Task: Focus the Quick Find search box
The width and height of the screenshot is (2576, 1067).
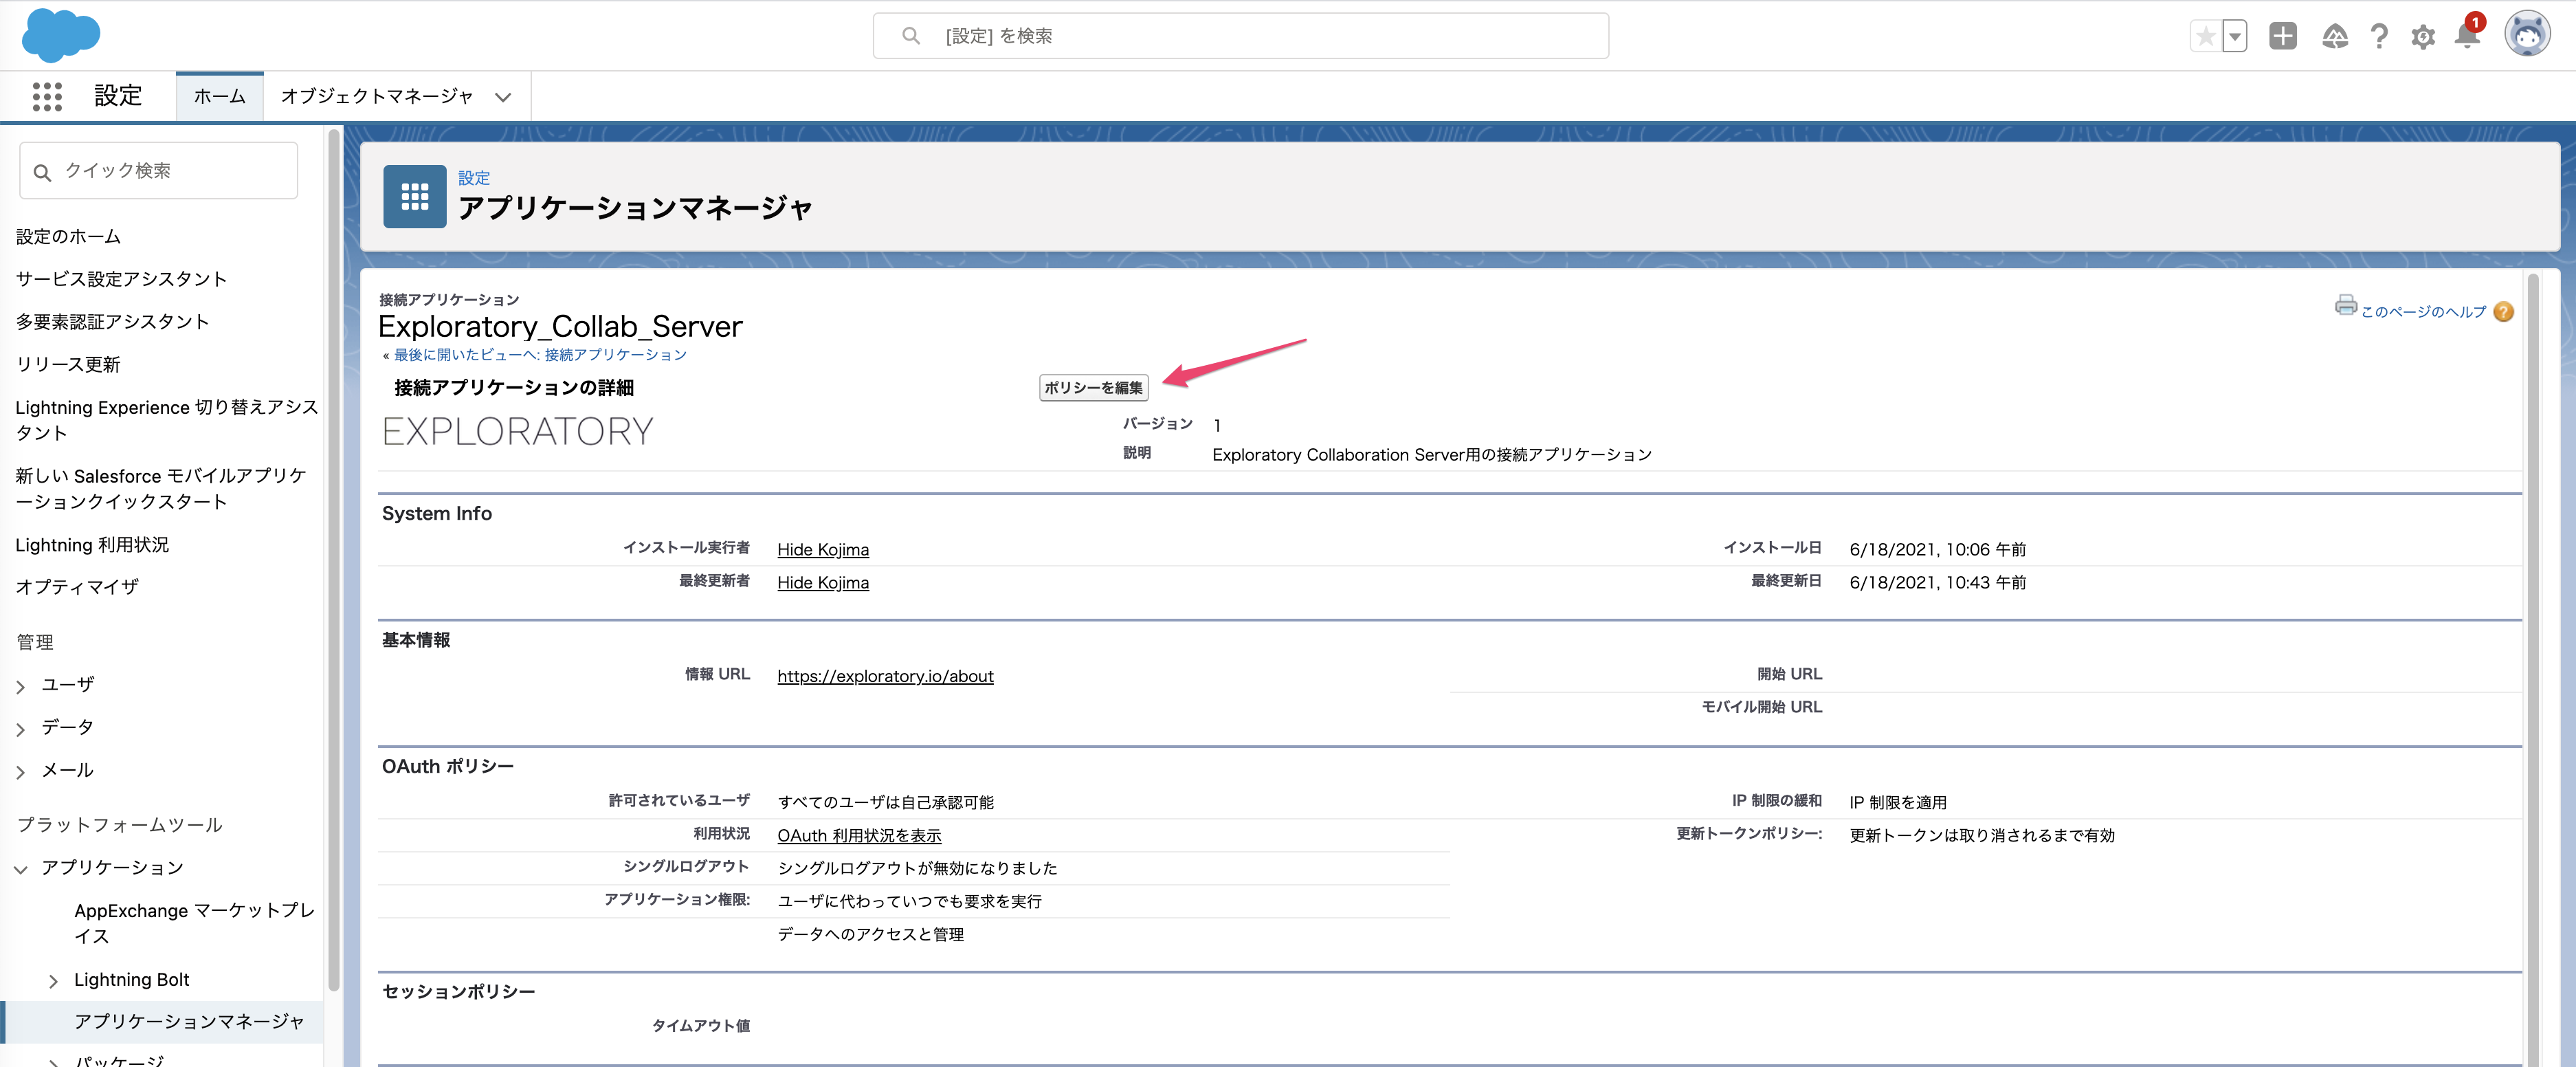Action: pos(159,171)
